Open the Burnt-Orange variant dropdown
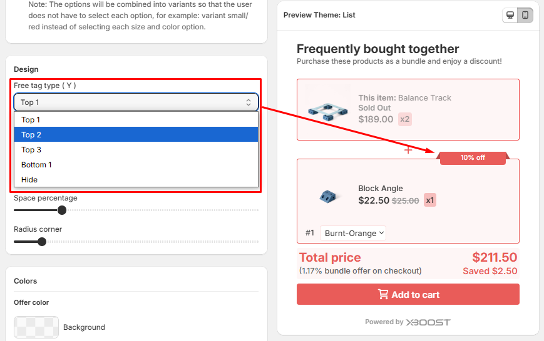Image resolution: width=544 pixels, height=341 pixels. tap(354, 233)
